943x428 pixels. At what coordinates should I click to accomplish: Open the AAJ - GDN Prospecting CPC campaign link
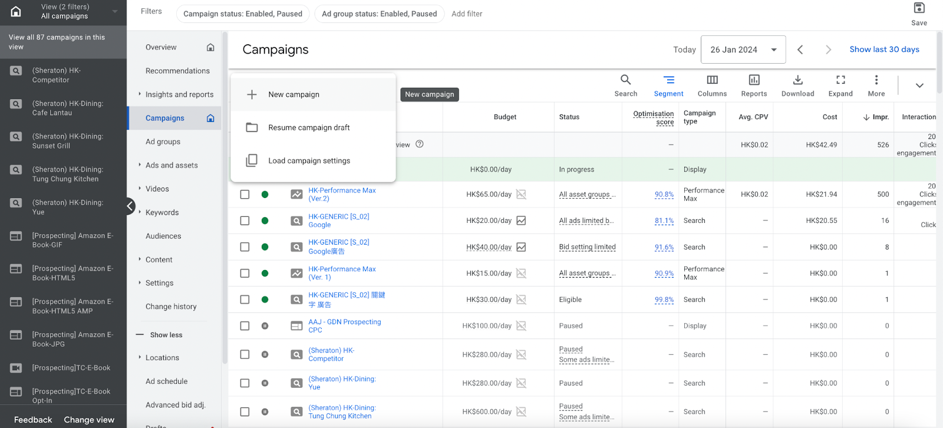[345, 326]
